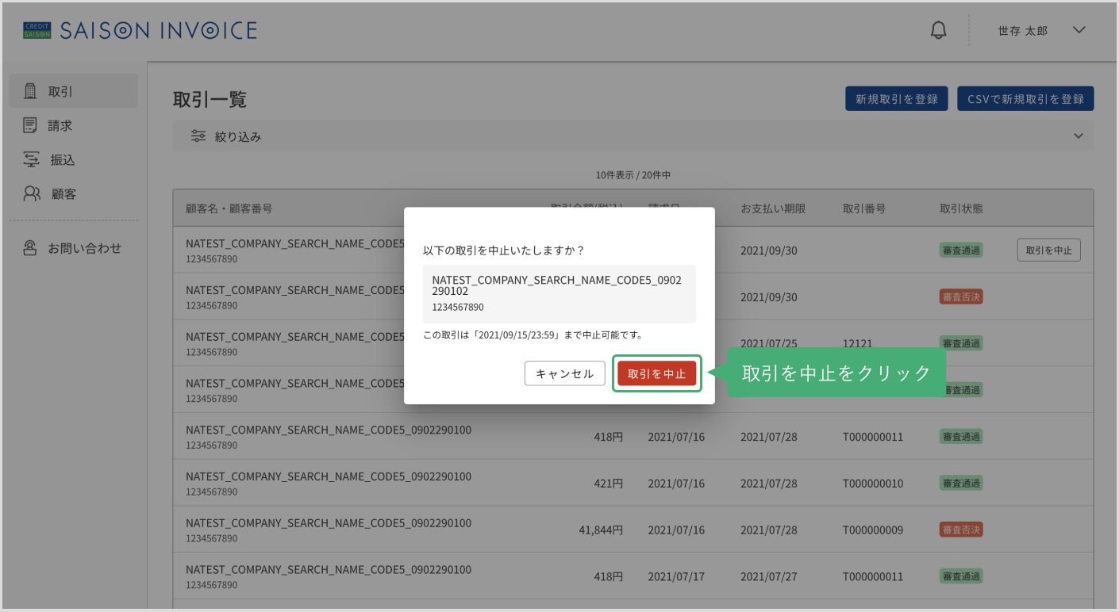Click 新規取引を登録 button
1119x612 pixels.
click(897, 99)
